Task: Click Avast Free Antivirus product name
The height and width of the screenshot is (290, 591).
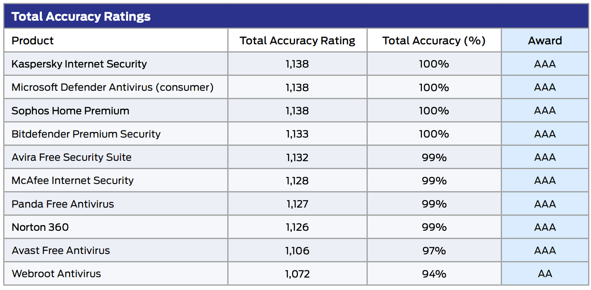Action: pos(61,251)
